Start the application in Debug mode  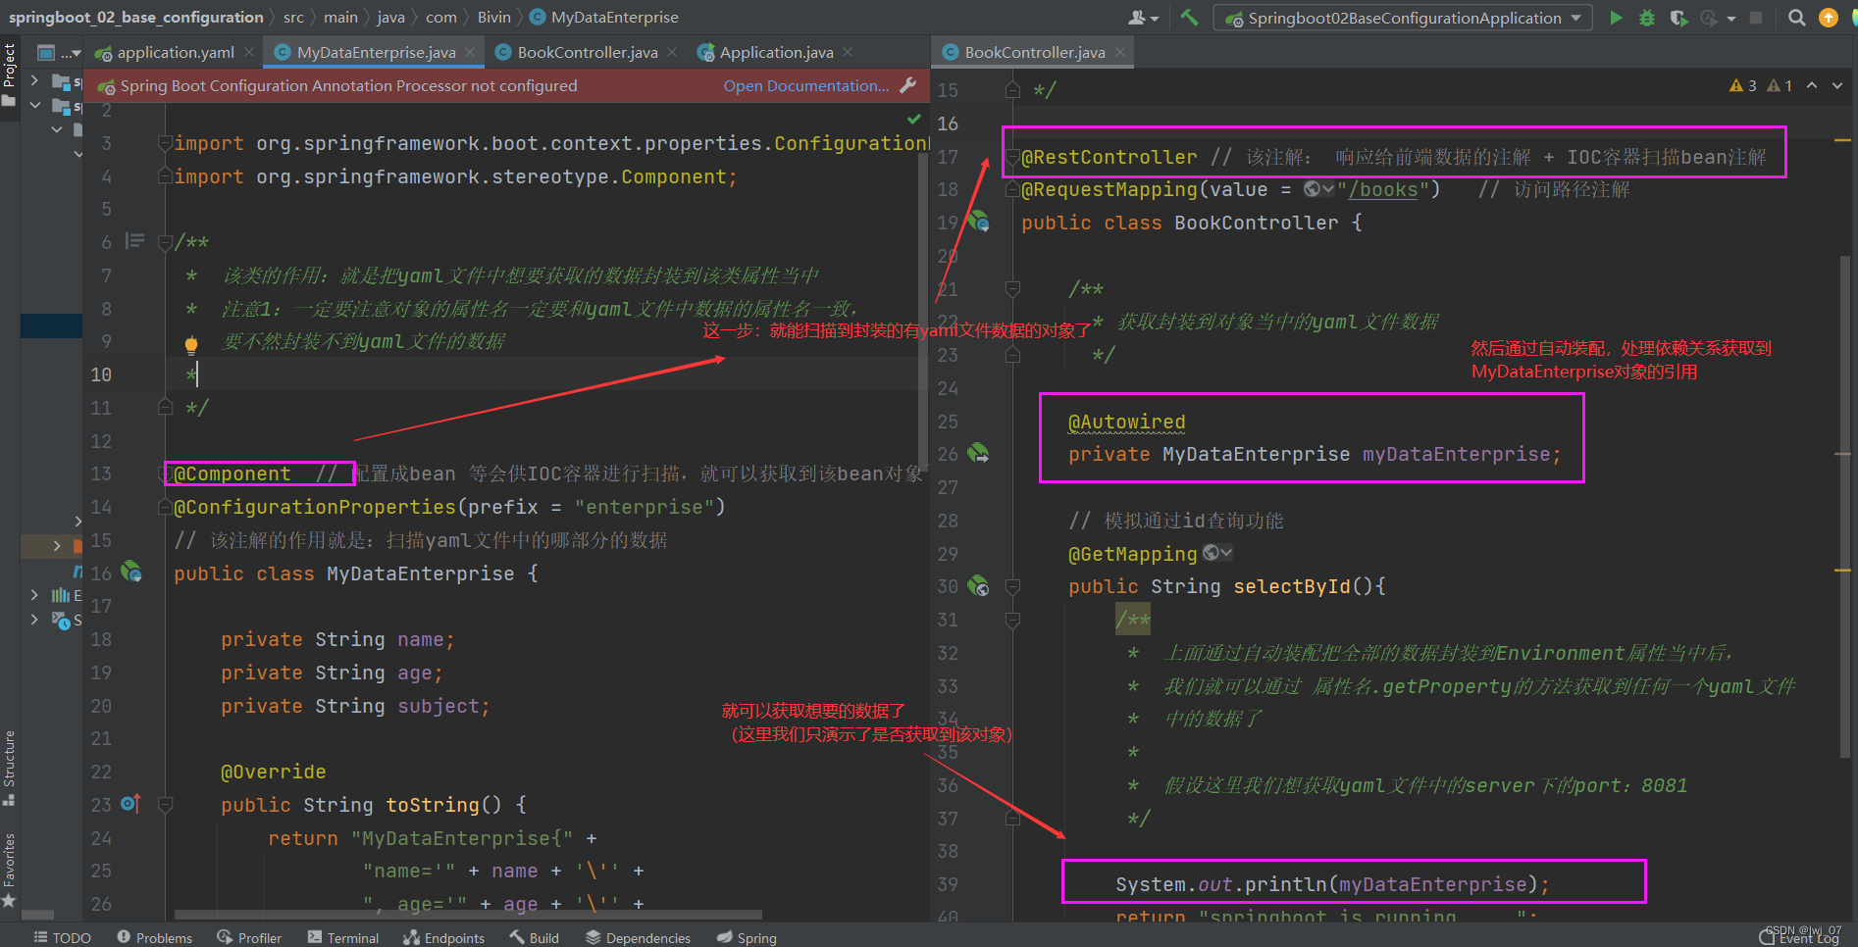tap(1647, 17)
